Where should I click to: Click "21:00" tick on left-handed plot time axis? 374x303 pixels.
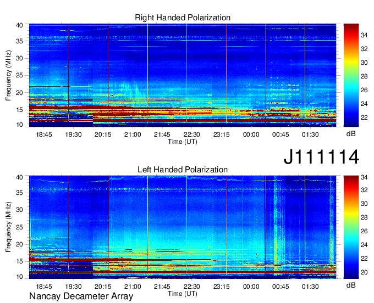pyautogui.click(x=133, y=287)
